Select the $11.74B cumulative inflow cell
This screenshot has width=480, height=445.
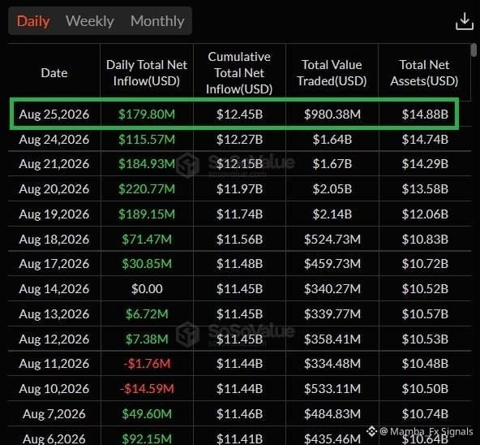click(239, 214)
